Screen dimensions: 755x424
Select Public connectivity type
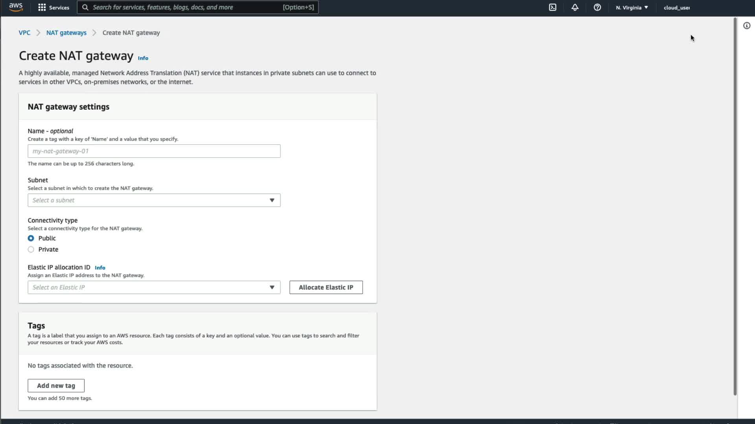click(x=31, y=238)
